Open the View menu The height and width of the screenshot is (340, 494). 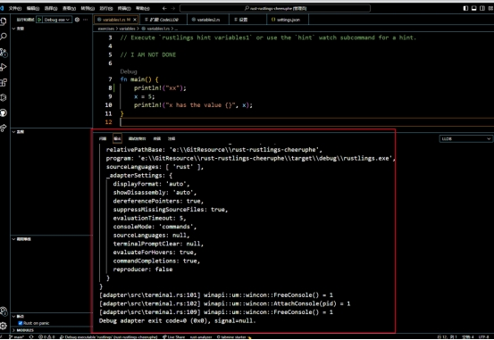tap(69, 8)
